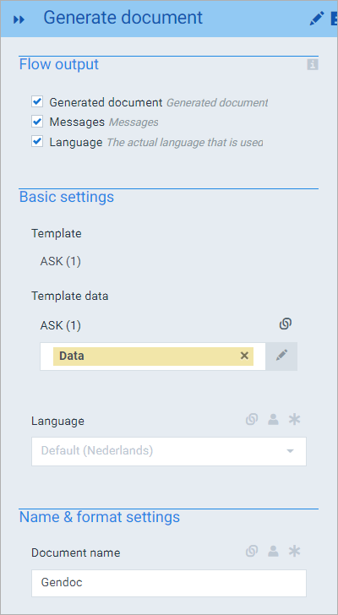
Task: Click the Language dropdown arrow
Action: click(290, 451)
